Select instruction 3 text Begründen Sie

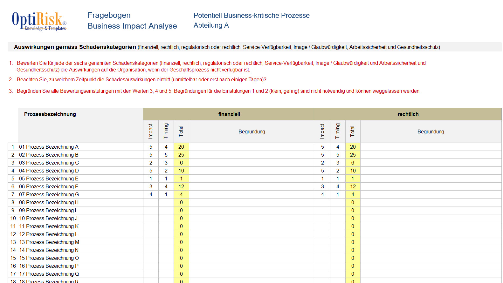(218, 91)
